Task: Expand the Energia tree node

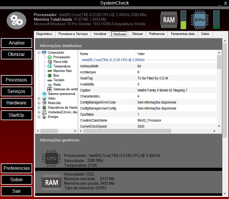Action: [39, 117]
